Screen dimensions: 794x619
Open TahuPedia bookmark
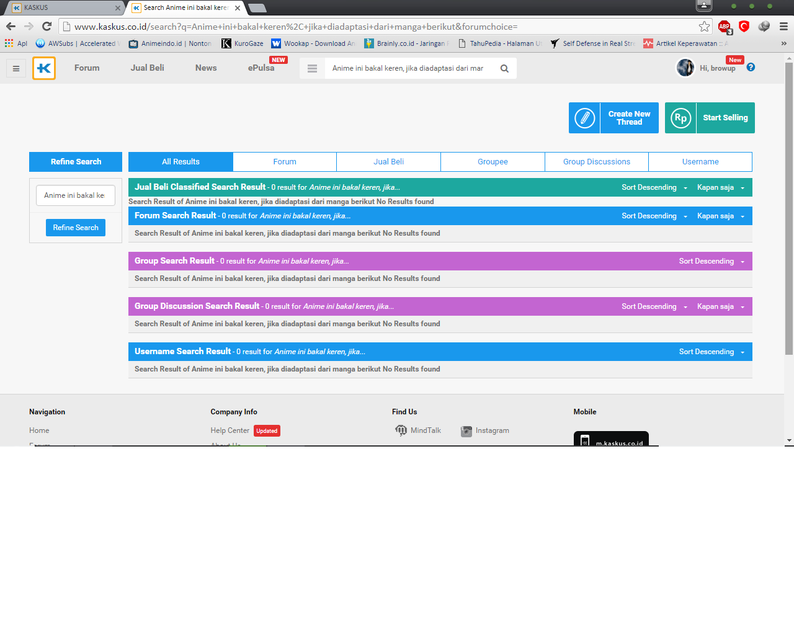click(500, 43)
